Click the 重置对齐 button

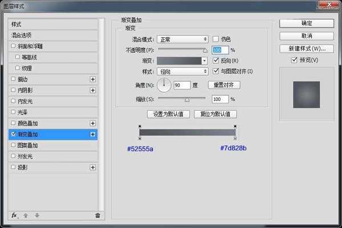(223, 85)
